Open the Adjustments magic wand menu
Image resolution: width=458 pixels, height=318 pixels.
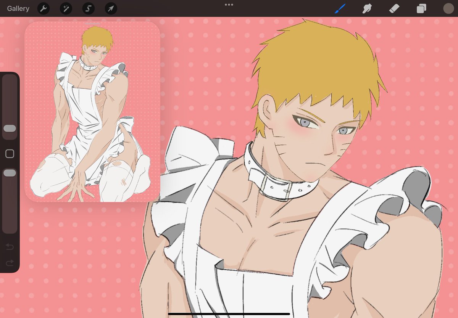click(66, 8)
